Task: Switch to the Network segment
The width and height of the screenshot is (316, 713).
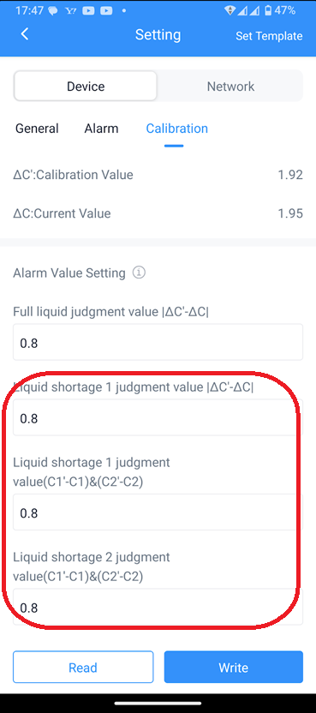Action: click(230, 86)
